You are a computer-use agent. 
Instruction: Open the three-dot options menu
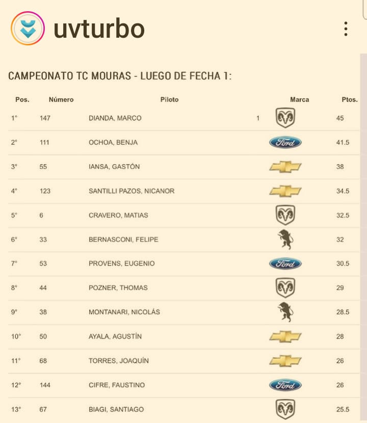pyautogui.click(x=346, y=29)
